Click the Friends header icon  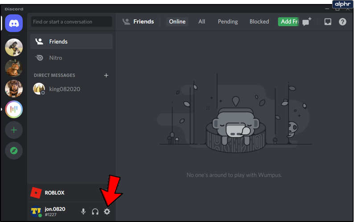[126, 22]
